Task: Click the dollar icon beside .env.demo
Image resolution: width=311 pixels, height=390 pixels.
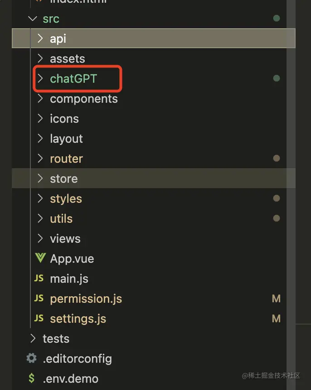Action: point(31,378)
